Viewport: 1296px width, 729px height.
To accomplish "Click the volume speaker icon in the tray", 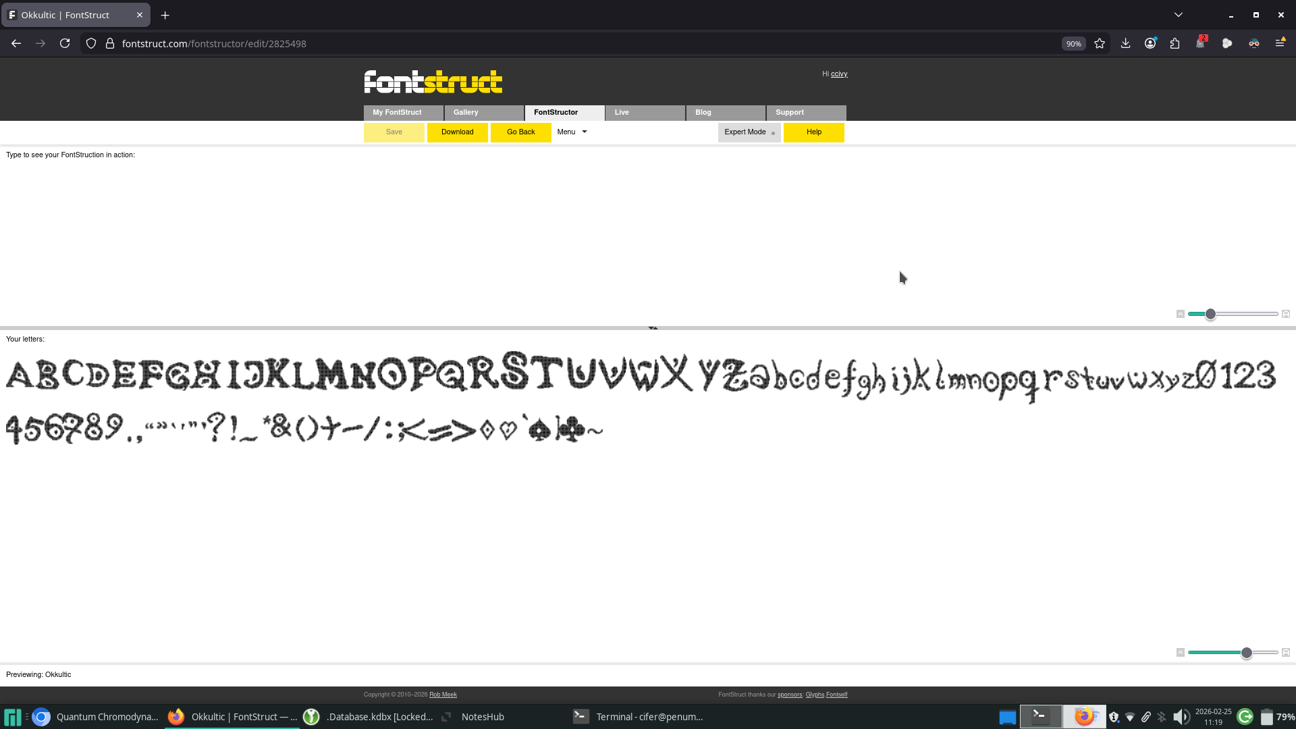I will point(1181,717).
